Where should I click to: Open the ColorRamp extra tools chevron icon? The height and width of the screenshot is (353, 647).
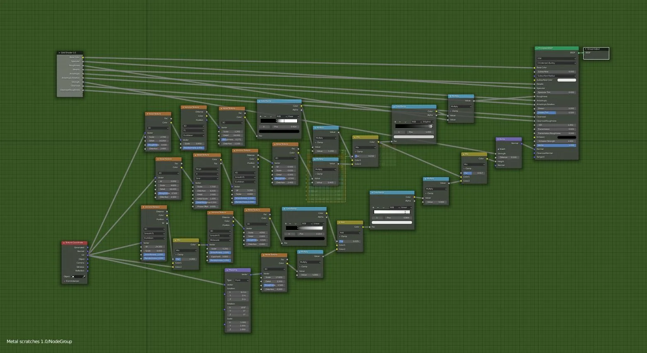pos(271,116)
